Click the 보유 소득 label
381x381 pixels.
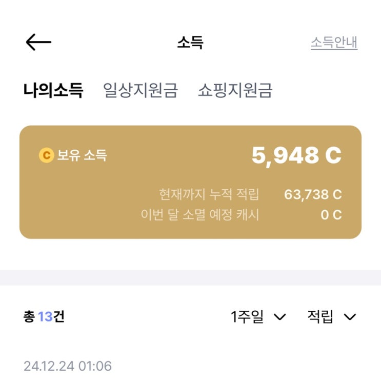click(x=82, y=155)
